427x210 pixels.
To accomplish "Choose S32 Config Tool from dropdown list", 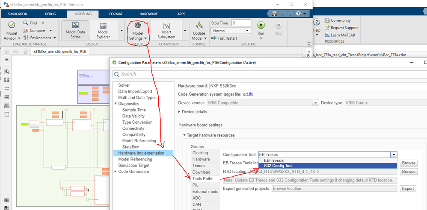I will tap(328, 166).
